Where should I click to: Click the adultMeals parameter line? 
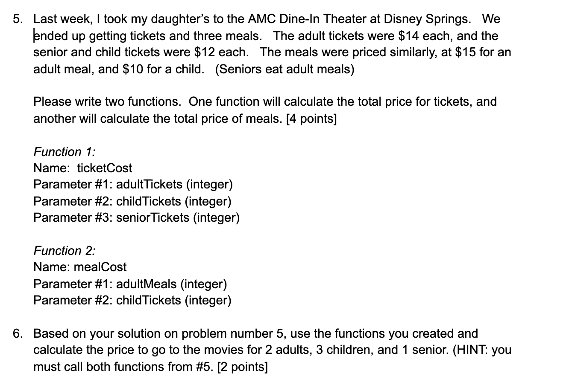(x=130, y=284)
